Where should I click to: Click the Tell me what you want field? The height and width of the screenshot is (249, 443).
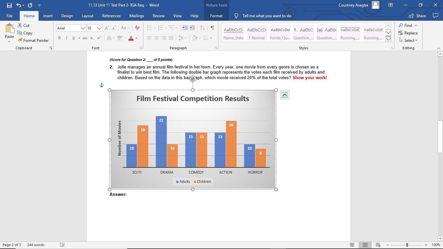(267, 16)
